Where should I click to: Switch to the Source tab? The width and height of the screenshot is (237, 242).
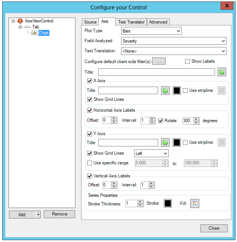[x=90, y=22]
